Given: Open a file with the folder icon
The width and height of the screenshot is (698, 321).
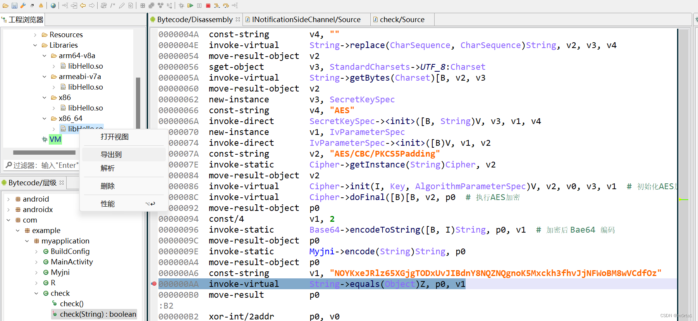Looking at the screenshot, I should [5, 5].
